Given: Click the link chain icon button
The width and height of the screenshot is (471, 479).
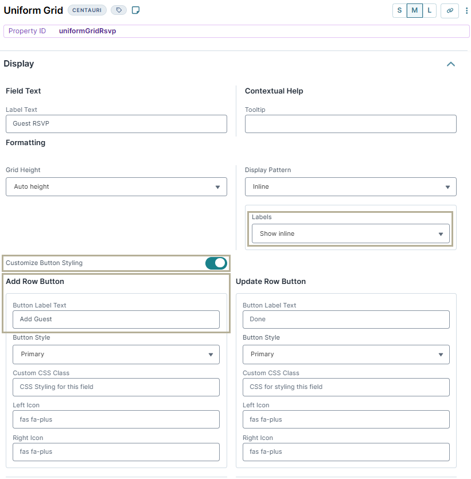Looking at the screenshot, I should pos(450,10).
